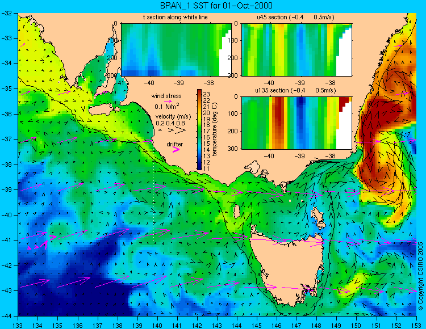This screenshot has width=426, height=329.
Task: Click the 't section along white line' heading
Action: click(176, 17)
